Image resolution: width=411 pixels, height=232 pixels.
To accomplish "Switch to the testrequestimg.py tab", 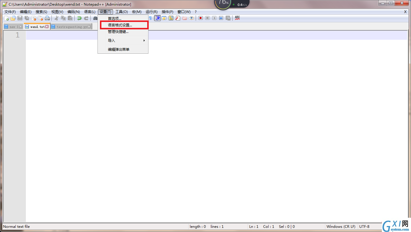I will pyautogui.click(x=71, y=27).
